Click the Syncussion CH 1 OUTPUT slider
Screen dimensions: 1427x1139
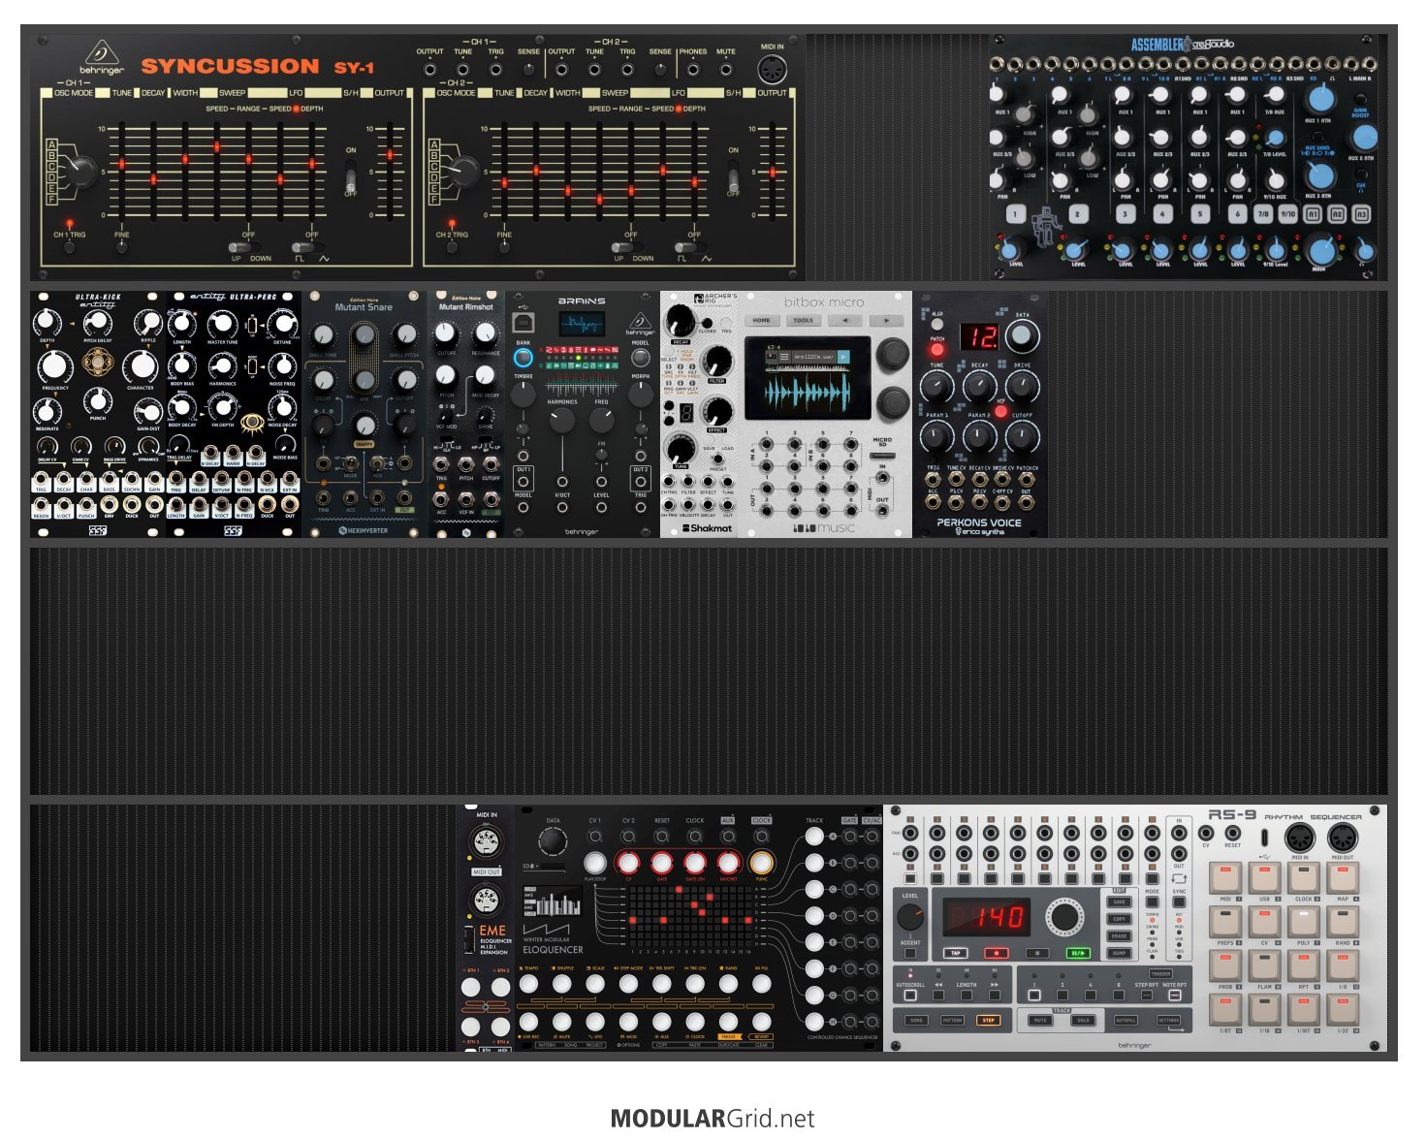[390, 170]
